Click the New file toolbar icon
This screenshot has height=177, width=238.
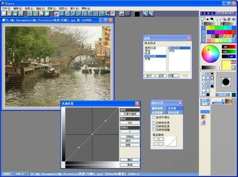(x=4, y=14)
